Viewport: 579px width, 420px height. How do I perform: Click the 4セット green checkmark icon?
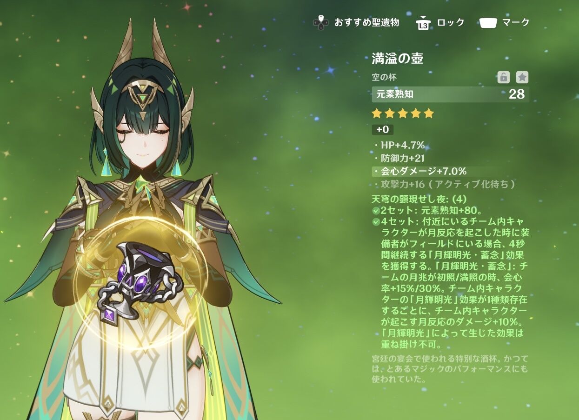[376, 221]
